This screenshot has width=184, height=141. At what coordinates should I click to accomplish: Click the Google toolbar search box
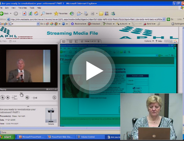24,24
